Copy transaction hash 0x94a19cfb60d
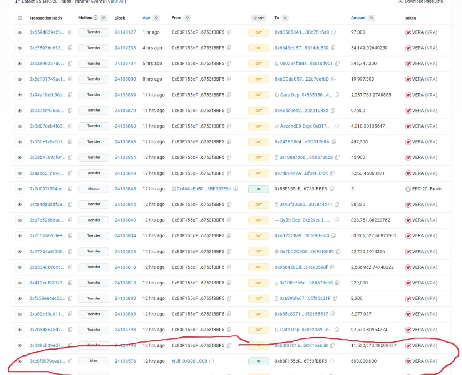This screenshot has height=375, width=462. pyautogui.click(x=70, y=95)
